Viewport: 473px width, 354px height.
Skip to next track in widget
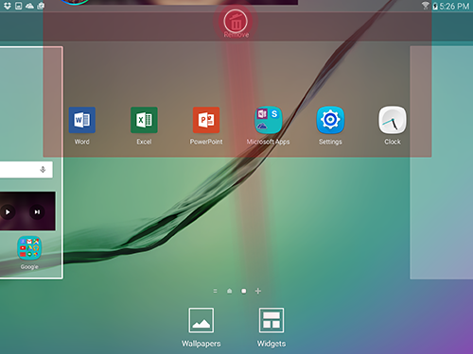click(x=37, y=212)
